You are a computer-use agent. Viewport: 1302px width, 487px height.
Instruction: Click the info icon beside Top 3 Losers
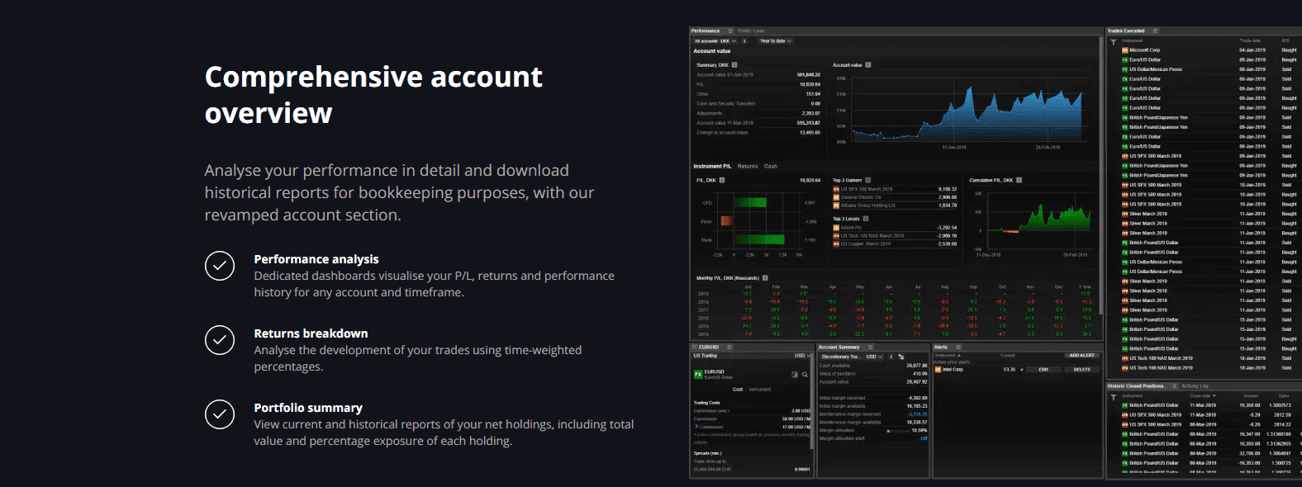pos(866,219)
